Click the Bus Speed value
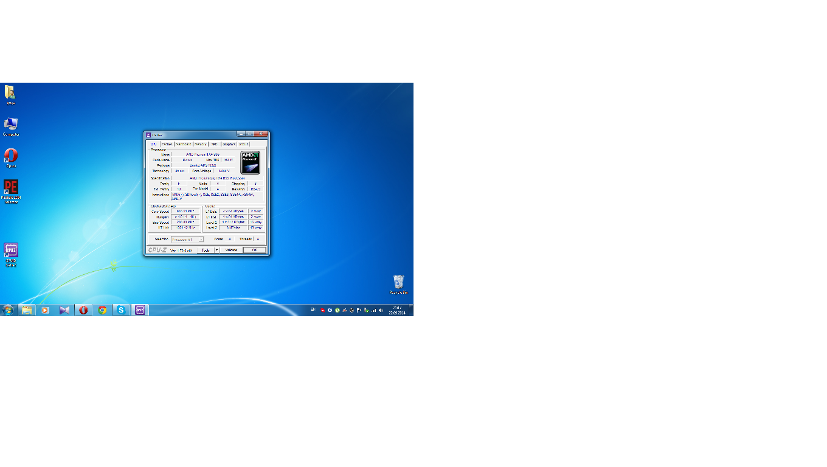 [x=185, y=222]
